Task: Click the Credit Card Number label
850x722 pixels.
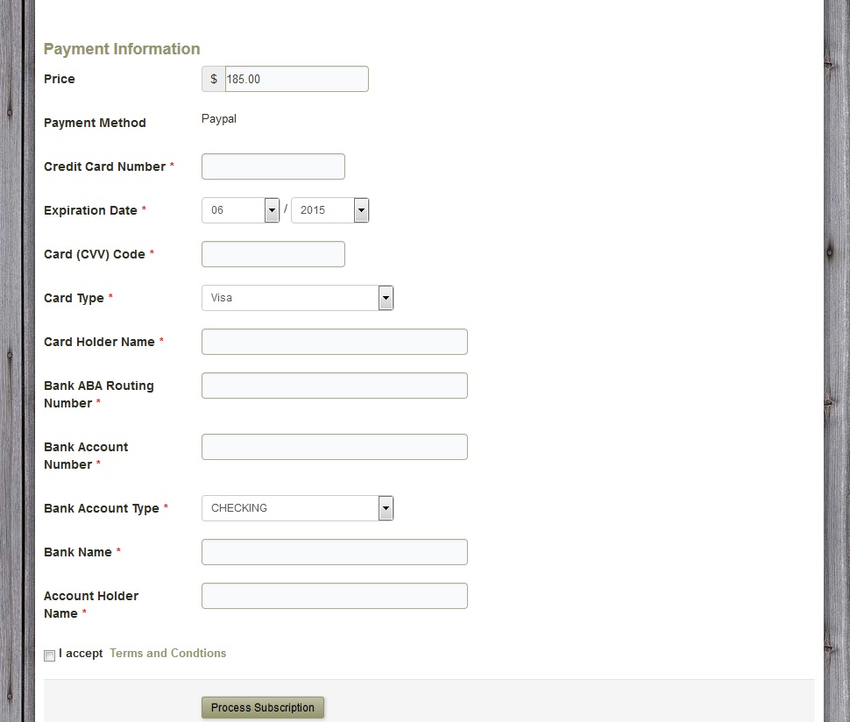Action: [104, 166]
